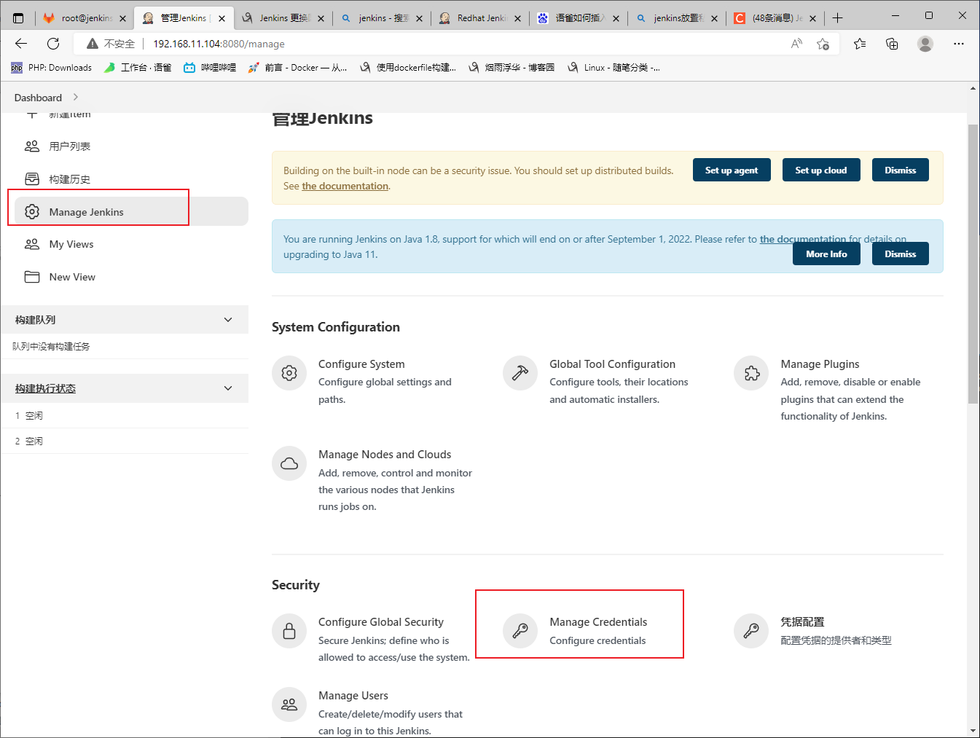Open the browser settings and more menu

959,44
